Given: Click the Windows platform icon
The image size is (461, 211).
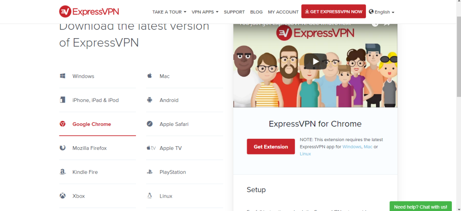Looking at the screenshot, I should click(x=63, y=76).
